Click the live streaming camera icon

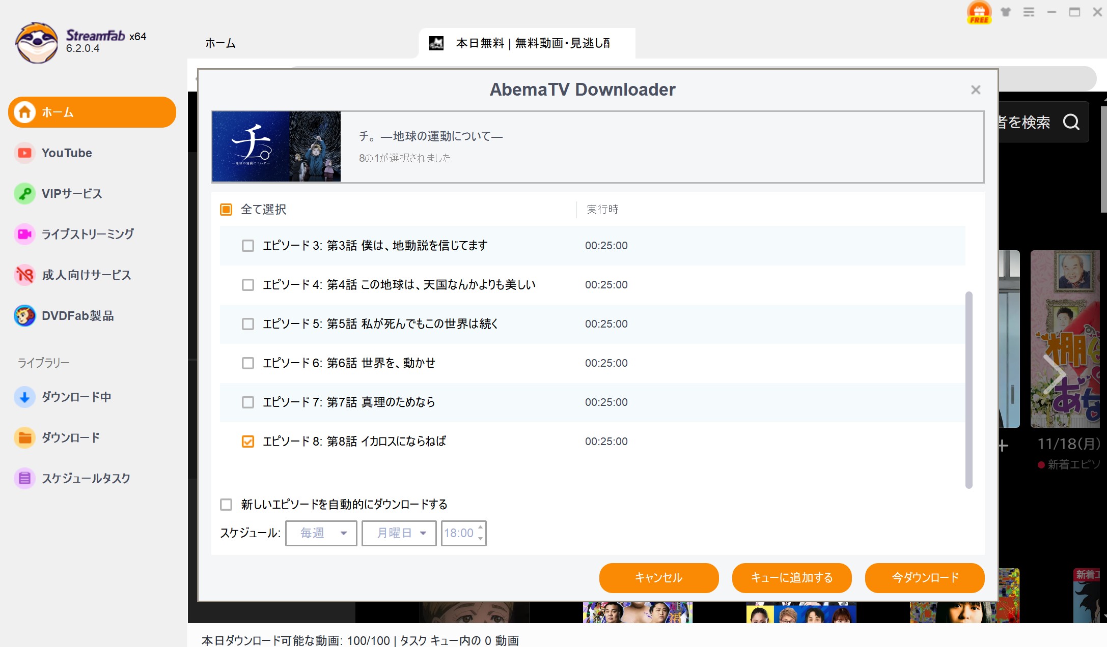24,234
